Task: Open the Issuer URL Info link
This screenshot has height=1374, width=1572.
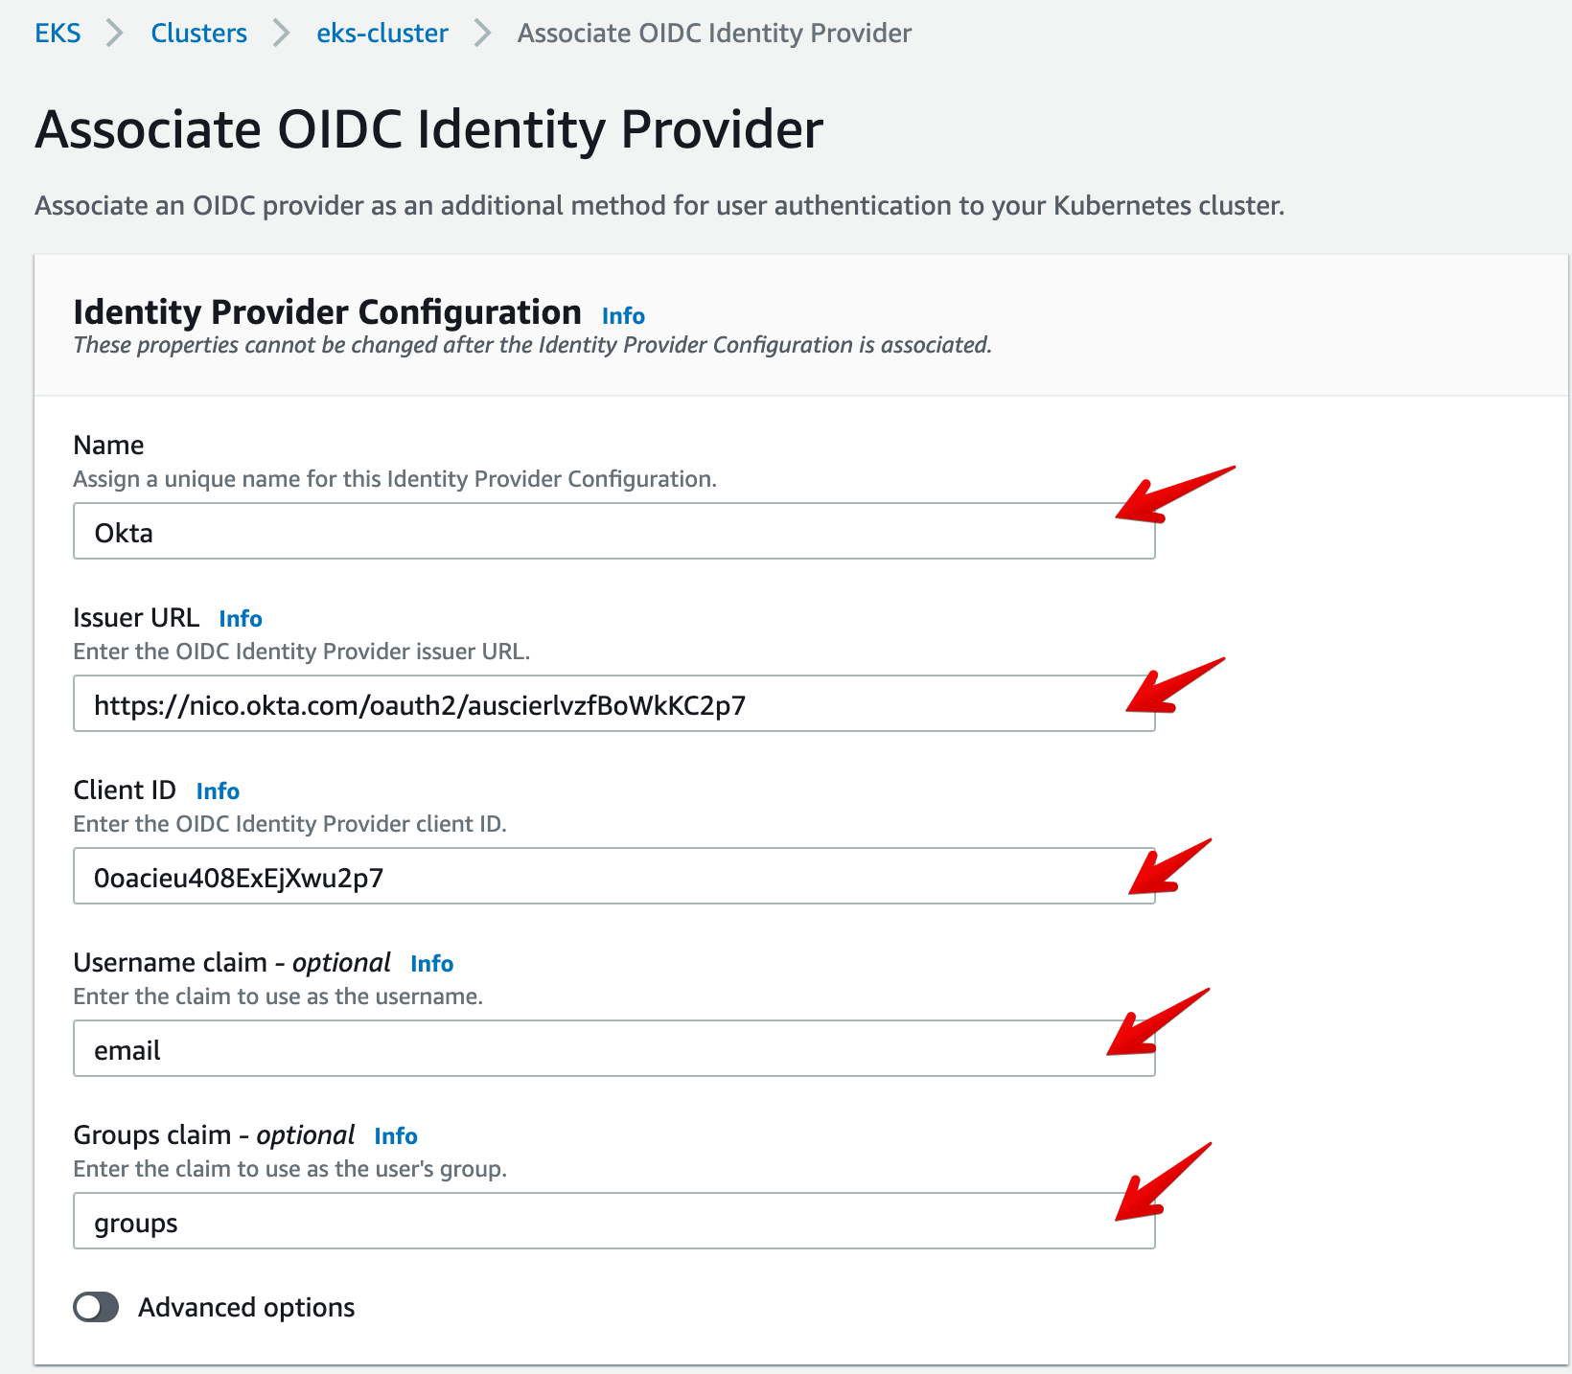Action: click(240, 619)
